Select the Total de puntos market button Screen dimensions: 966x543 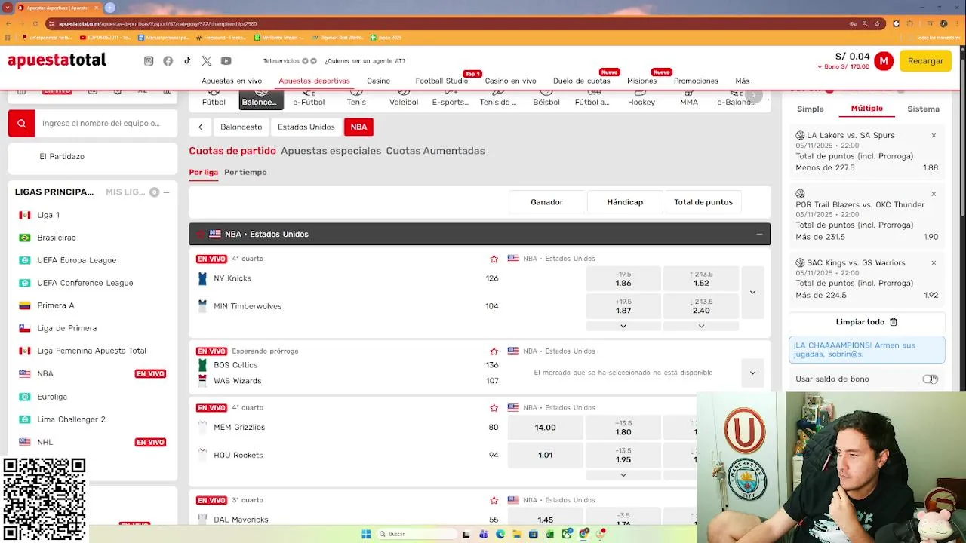click(703, 202)
